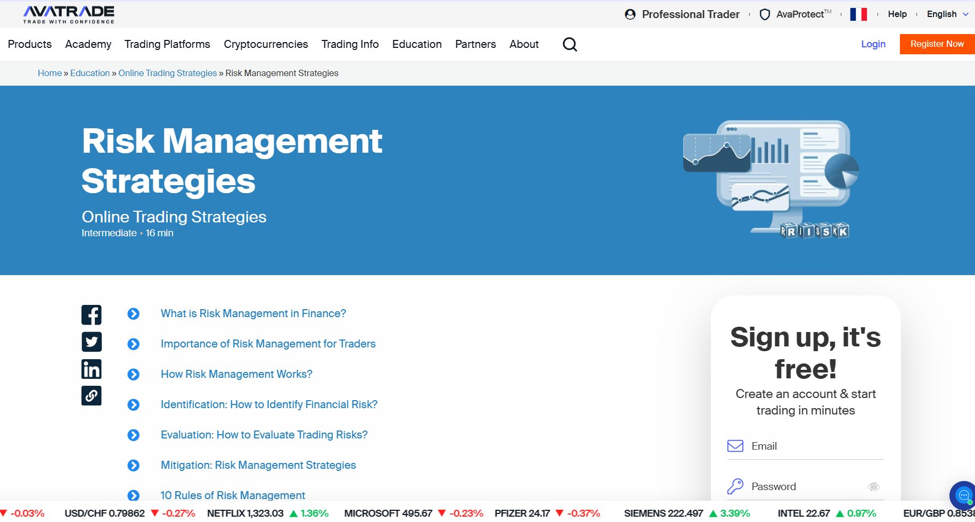Image resolution: width=975 pixels, height=522 pixels.
Task: Share page on LinkedIn
Action: coord(92,369)
